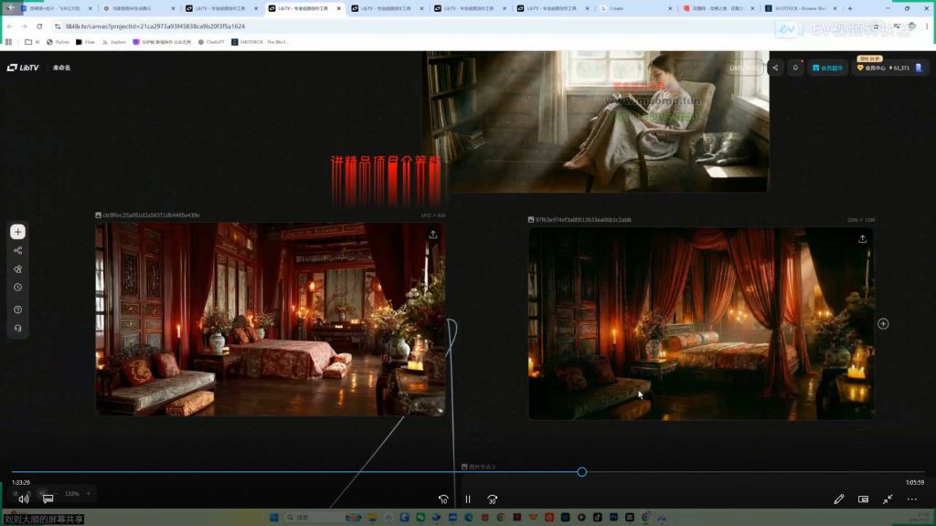The width and height of the screenshot is (936, 526).
Task: Skip forward 30 seconds
Action: (492, 500)
